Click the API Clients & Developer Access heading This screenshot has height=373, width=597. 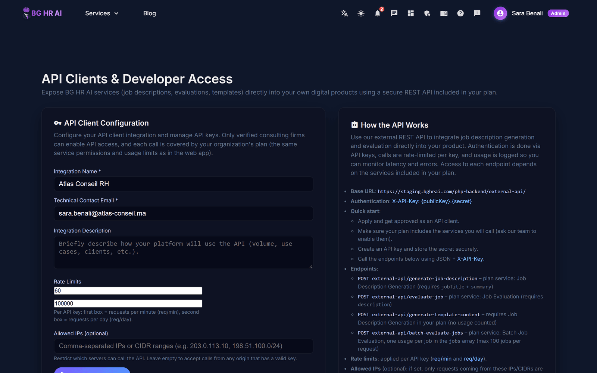coord(137,79)
